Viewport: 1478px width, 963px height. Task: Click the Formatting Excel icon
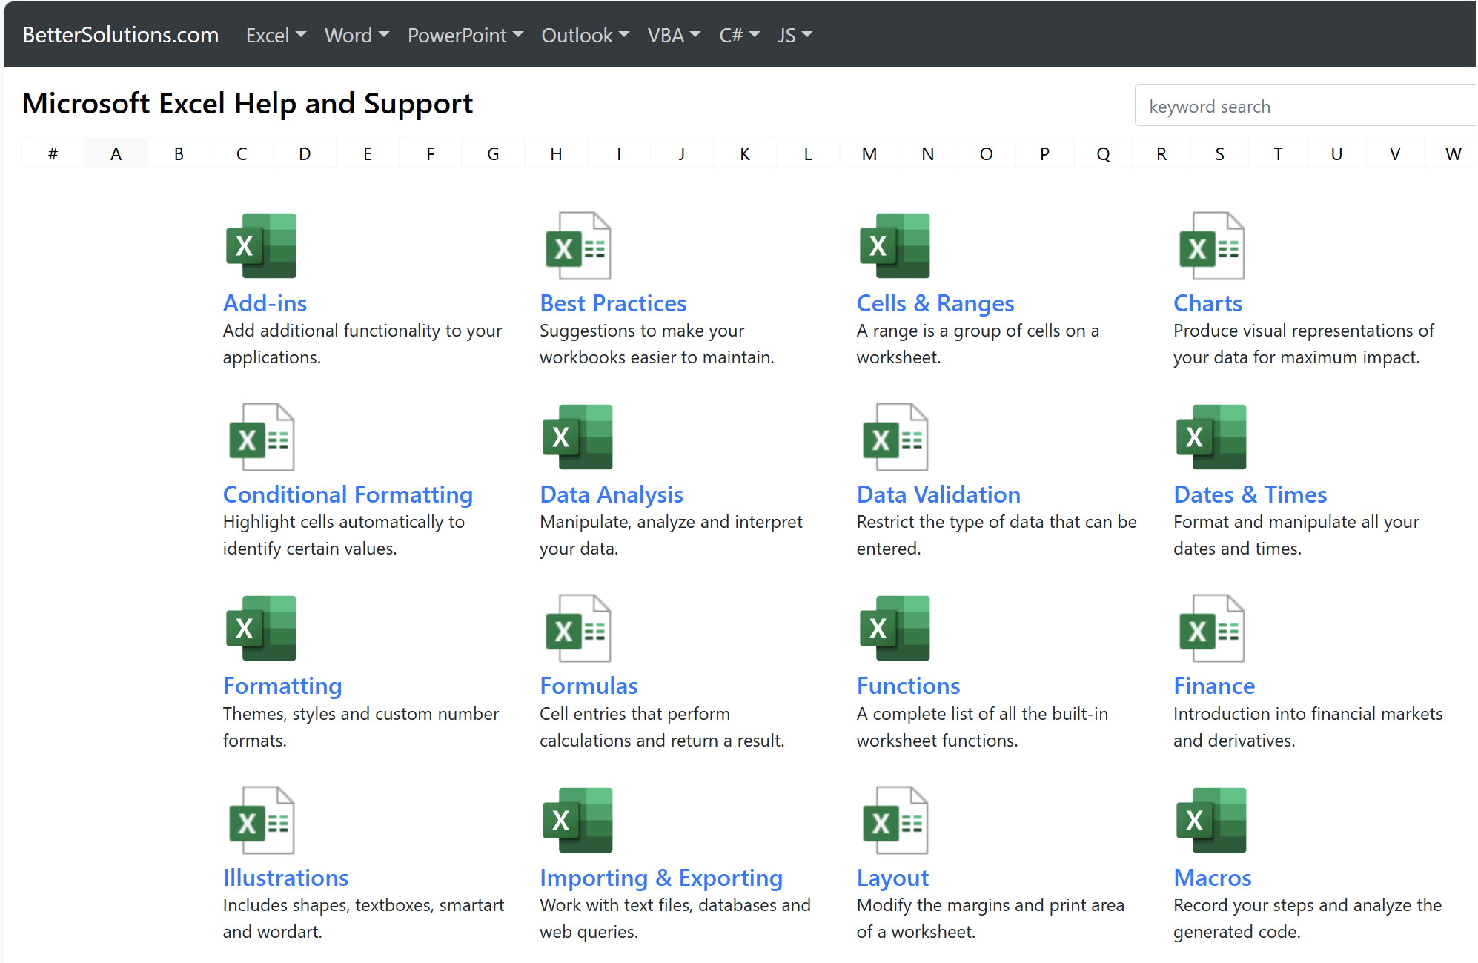[x=261, y=629]
